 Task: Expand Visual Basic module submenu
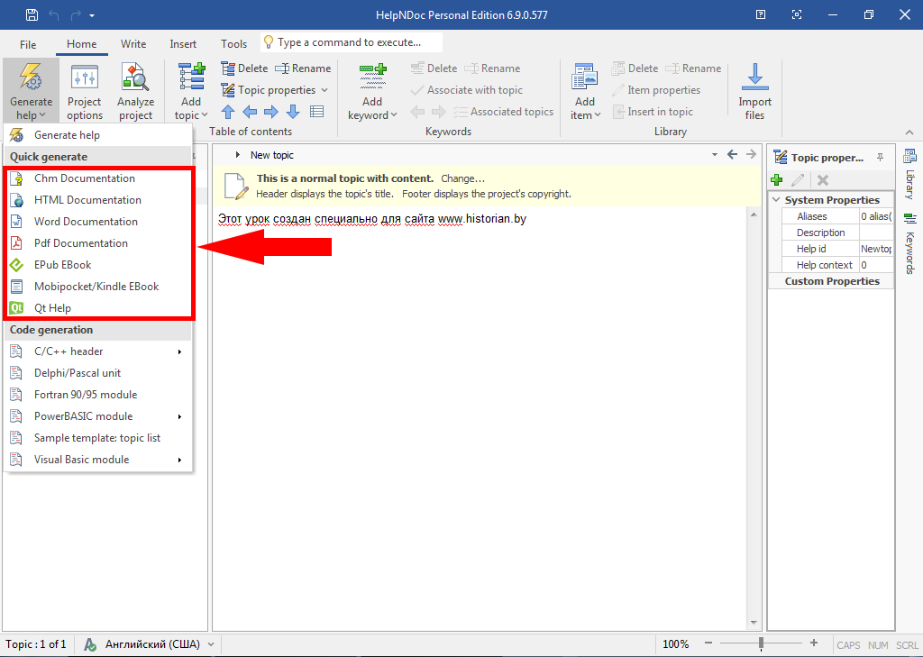97,460
